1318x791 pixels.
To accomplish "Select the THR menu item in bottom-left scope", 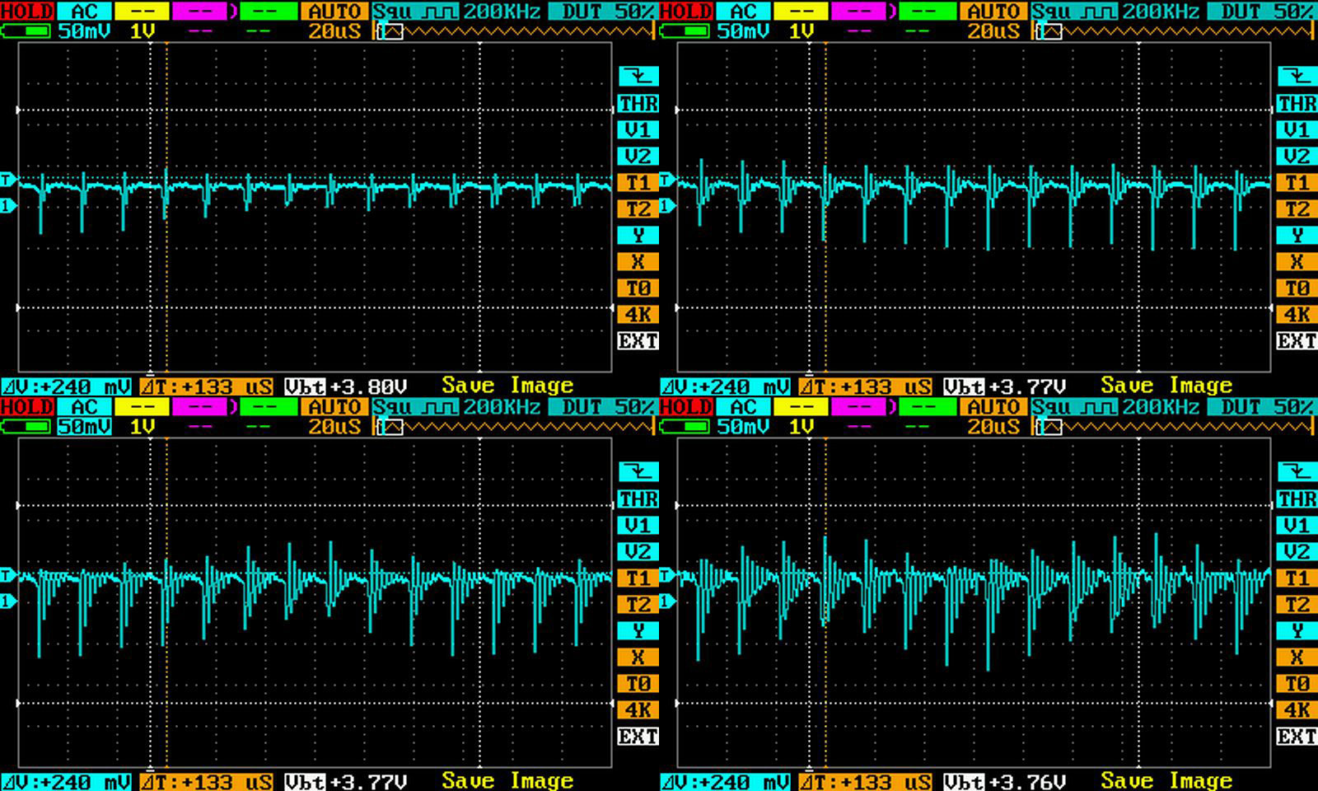I will click(638, 498).
